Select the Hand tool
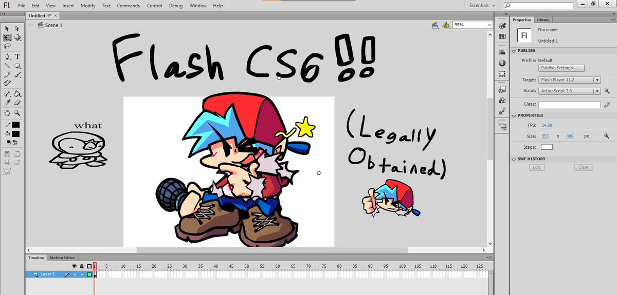The width and height of the screenshot is (617, 295). point(7,113)
